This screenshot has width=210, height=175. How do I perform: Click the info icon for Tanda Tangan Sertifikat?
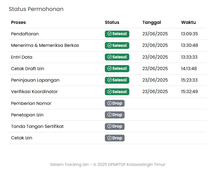[109, 126]
